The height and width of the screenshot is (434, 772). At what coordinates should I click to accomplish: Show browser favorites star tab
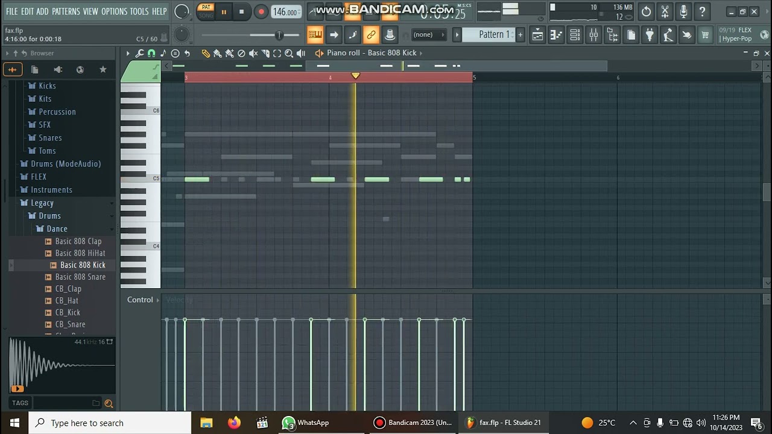pyautogui.click(x=103, y=69)
